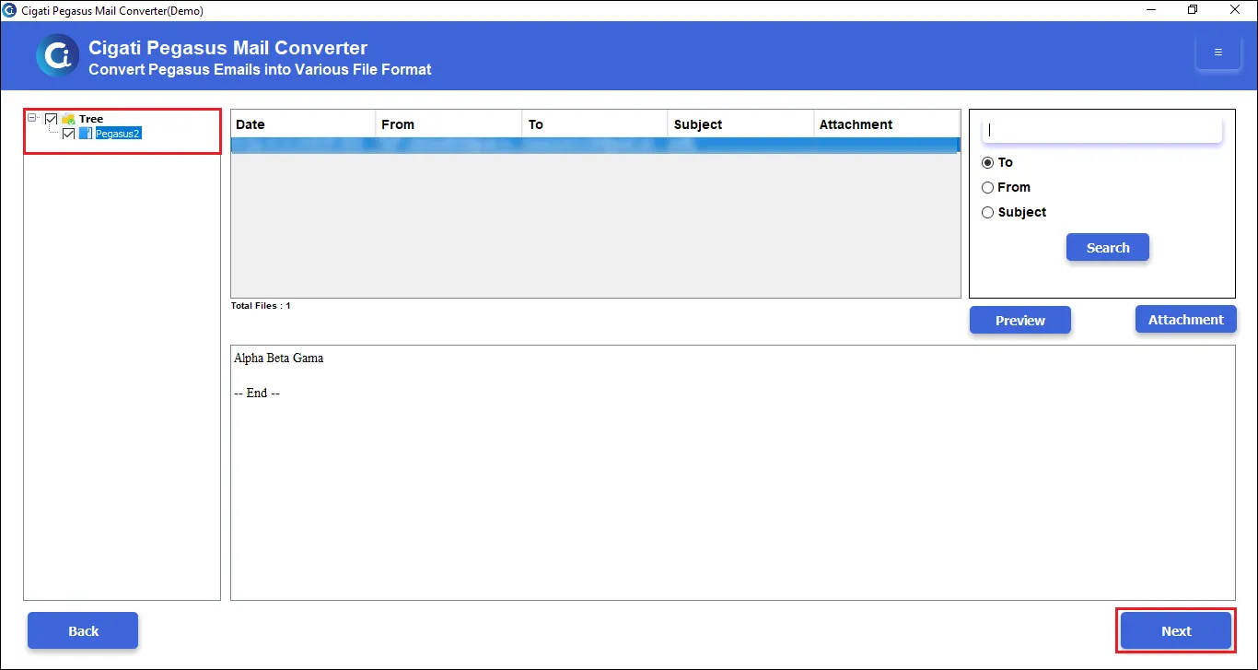Image resolution: width=1258 pixels, height=670 pixels.
Task: Click the Back button
Action: (83, 630)
